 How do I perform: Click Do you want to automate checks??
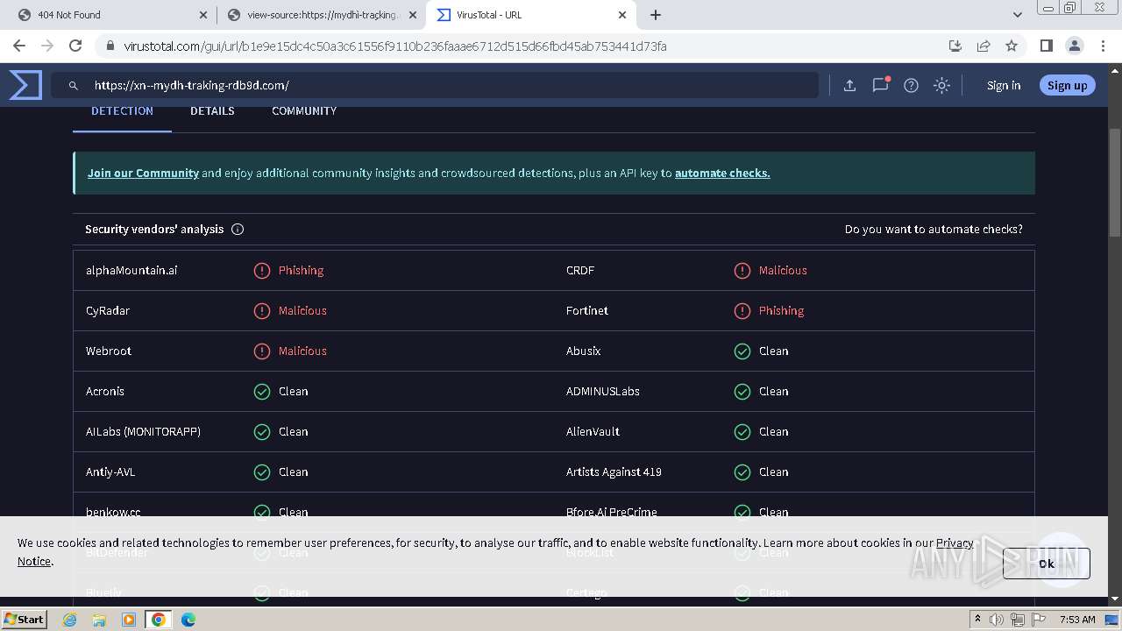point(934,229)
